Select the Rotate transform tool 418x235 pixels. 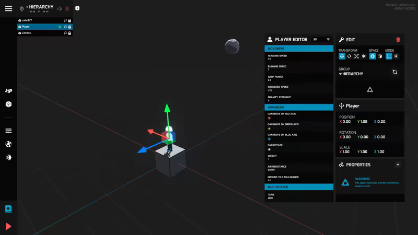click(x=349, y=56)
